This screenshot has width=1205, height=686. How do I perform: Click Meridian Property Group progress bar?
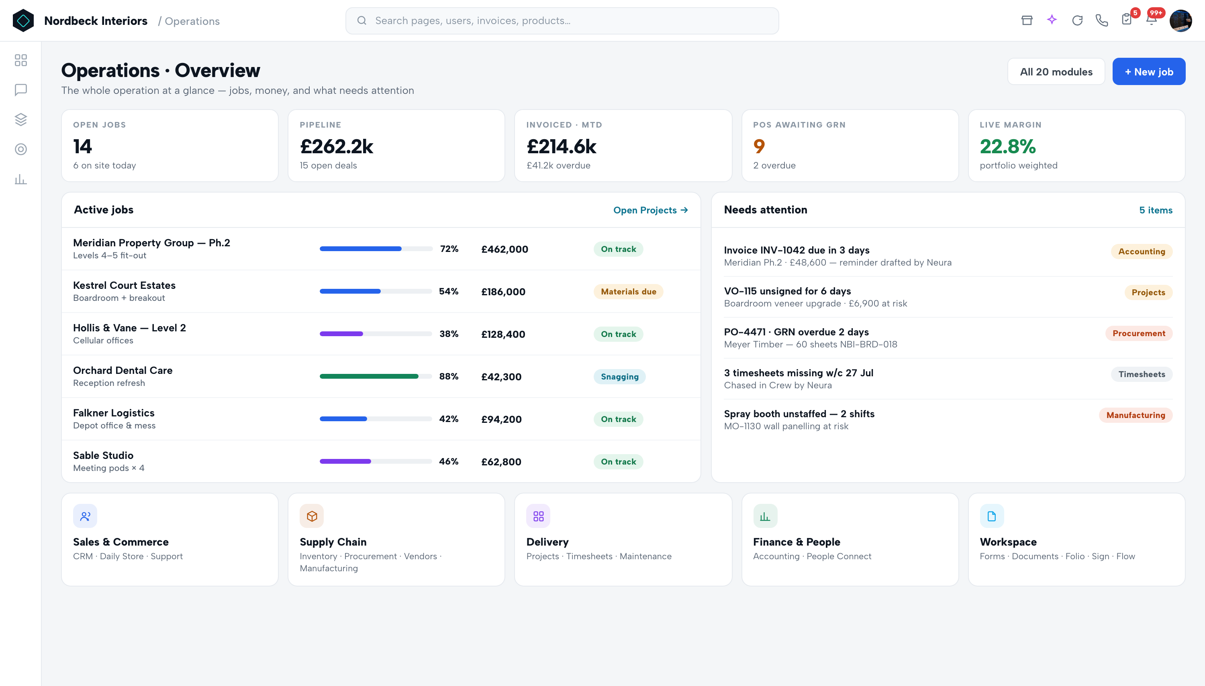[376, 249]
